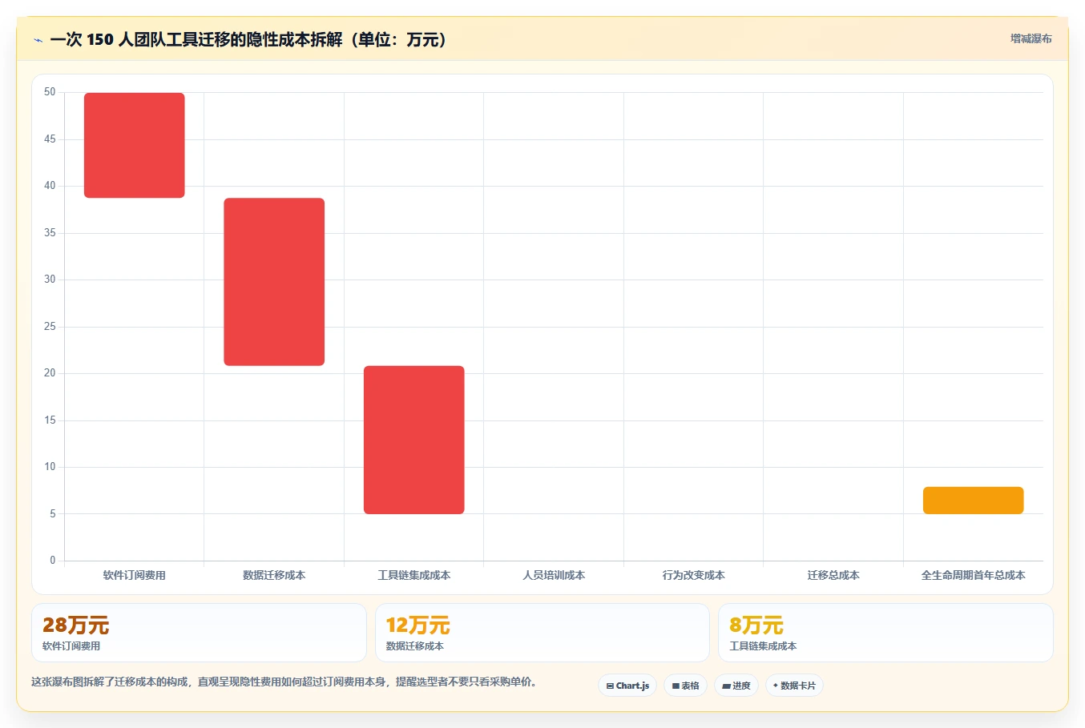
Task: Click the 行为改变成本 axis label
Action: pyautogui.click(x=694, y=575)
